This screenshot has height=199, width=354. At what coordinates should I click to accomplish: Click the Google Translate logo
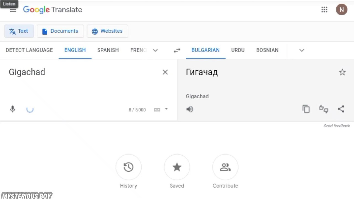pyautogui.click(x=53, y=10)
